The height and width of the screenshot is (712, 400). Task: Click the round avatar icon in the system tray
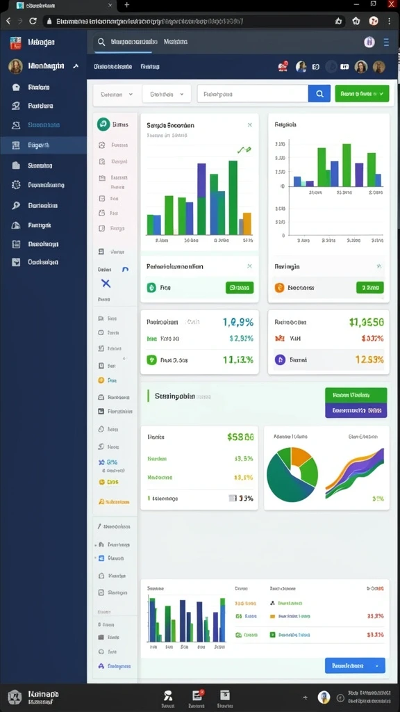(x=324, y=697)
